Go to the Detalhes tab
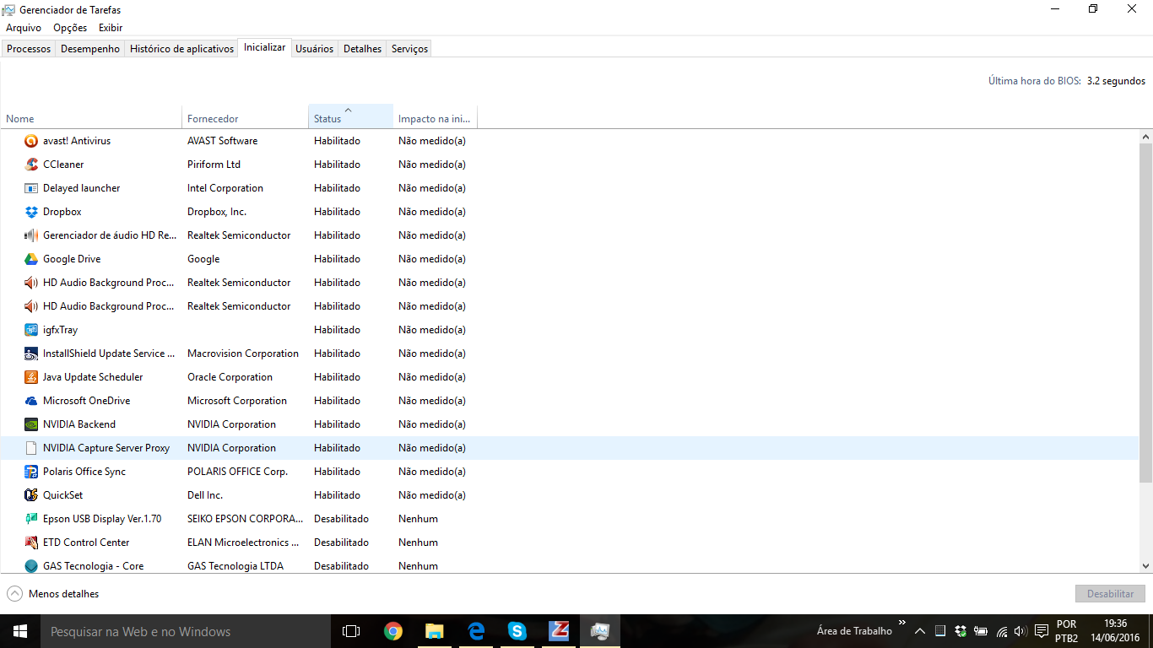1153x648 pixels. tap(362, 49)
